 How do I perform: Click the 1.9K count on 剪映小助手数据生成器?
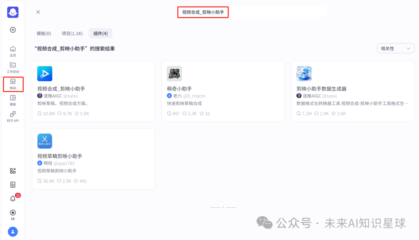[x=322, y=113]
